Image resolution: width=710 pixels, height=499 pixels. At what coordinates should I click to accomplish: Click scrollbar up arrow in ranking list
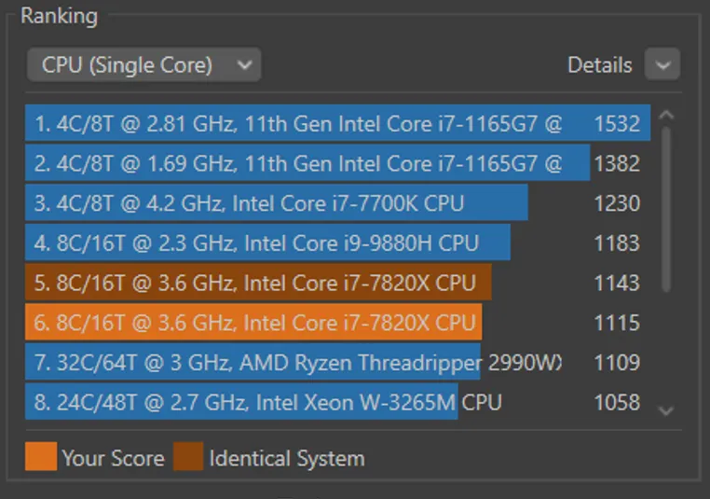[665, 116]
